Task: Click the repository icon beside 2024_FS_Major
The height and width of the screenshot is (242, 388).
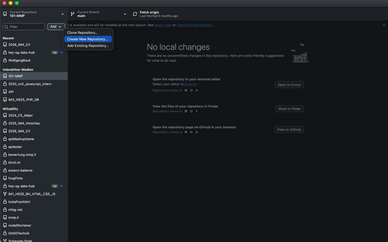Action: pos(5,115)
